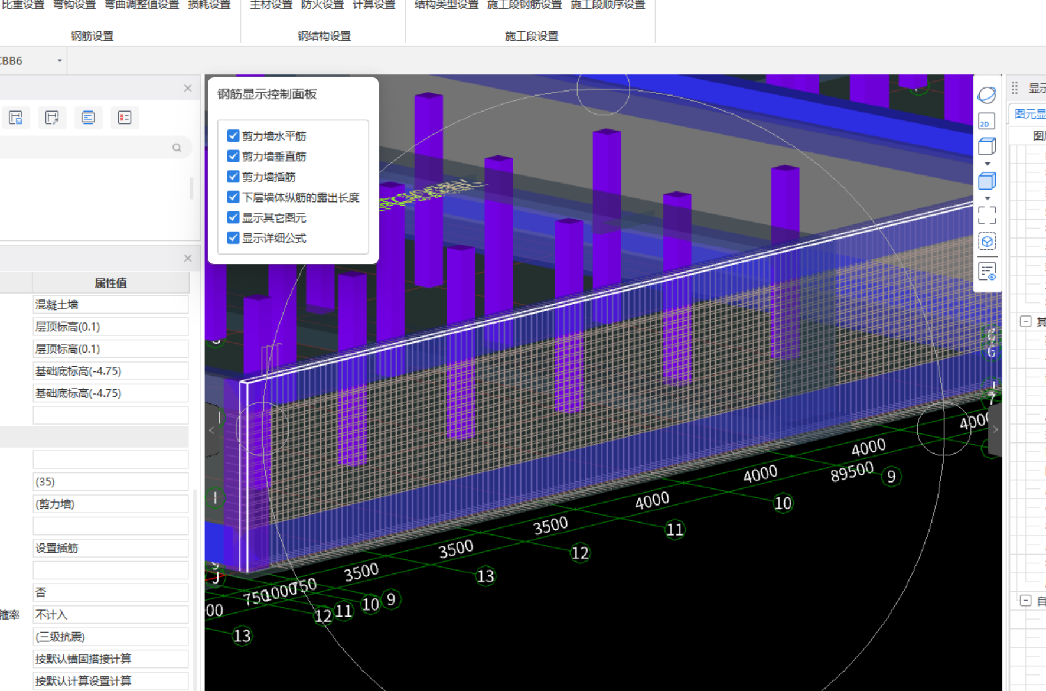Screen dimensions: 1046x691
Task: Click the 否 property value cell
Action: click(110, 592)
